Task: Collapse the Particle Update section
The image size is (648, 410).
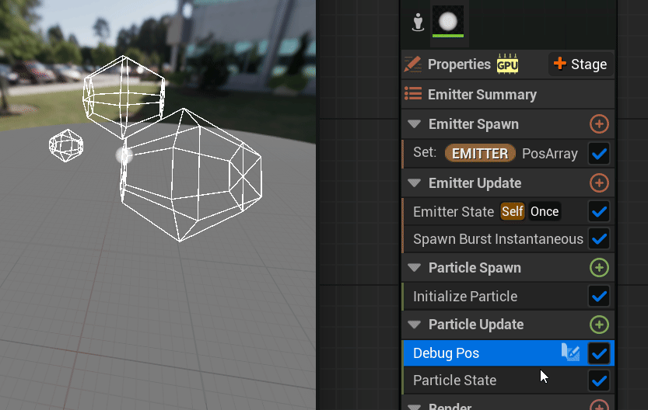Action: (414, 325)
